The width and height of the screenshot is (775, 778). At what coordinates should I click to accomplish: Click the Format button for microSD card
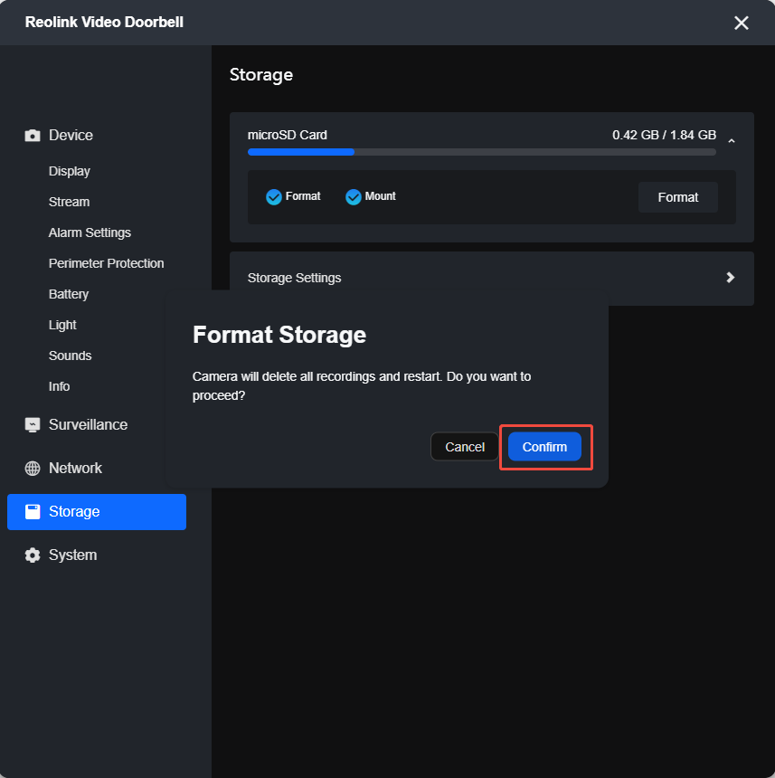coord(678,197)
